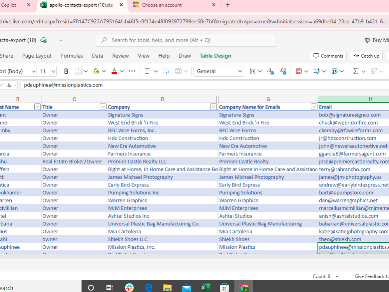The width and height of the screenshot is (389, 292).
Task: Toggle bold formatting in the ribbon
Action: coord(66,72)
